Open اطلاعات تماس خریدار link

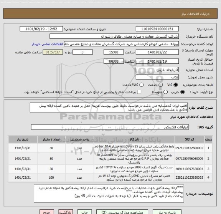(47, 44)
